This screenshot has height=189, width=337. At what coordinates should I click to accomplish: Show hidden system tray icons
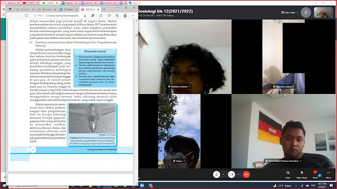[296, 185]
